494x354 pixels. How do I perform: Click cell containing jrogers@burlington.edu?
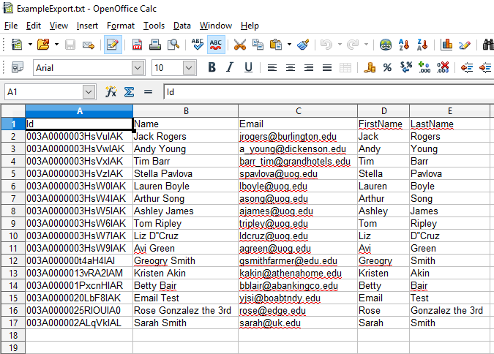tap(298, 136)
